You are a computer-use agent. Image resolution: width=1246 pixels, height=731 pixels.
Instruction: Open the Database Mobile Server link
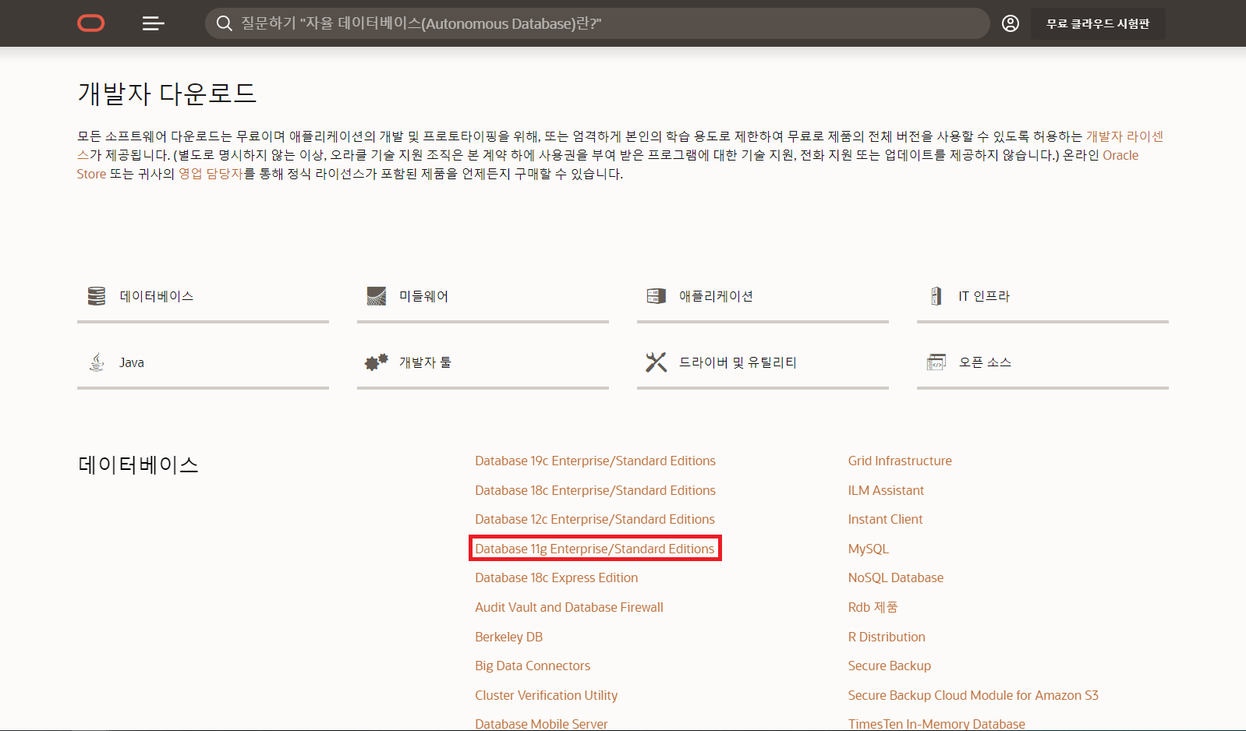(541, 723)
